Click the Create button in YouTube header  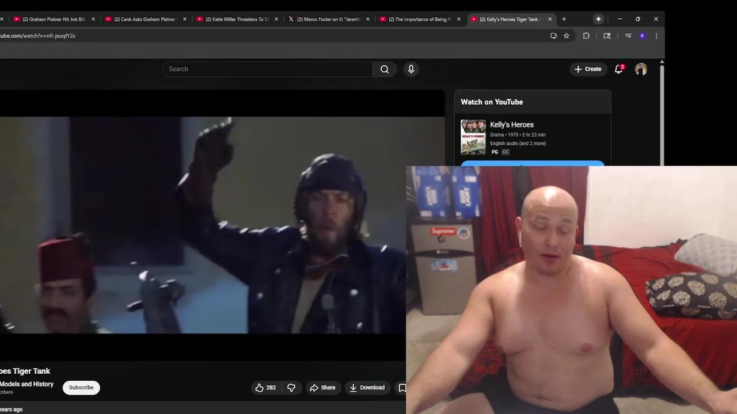(588, 69)
